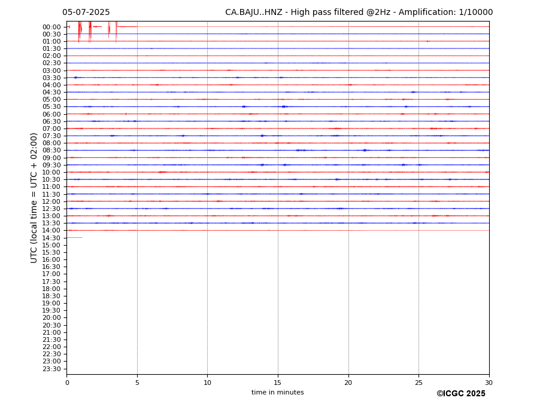Click the 23:00 time row label
The height and width of the screenshot is (416, 555).
point(51,362)
